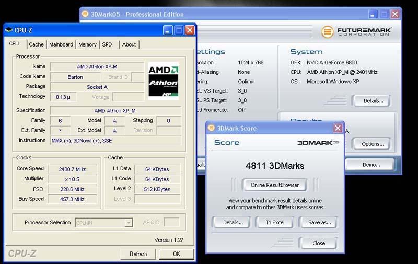Expand the Processor Selection dropdown
The height and width of the screenshot is (264, 418).
129,222
